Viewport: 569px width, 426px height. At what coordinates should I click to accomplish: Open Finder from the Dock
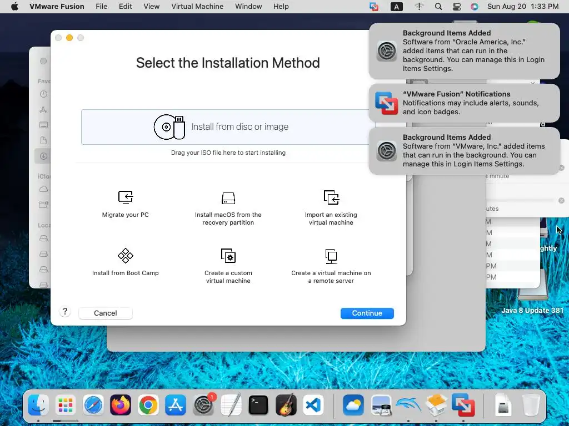pyautogui.click(x=38, y=404)
